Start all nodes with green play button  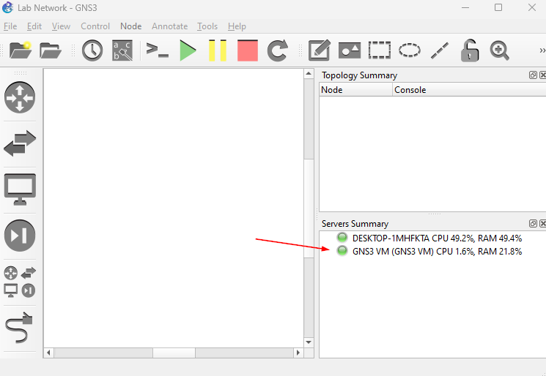188,50
